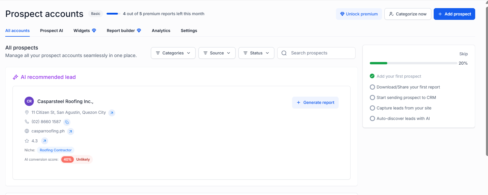Screen dimensions: 488x195
Task: Click the green completed checkmark icon
Action: pos(372,76)
